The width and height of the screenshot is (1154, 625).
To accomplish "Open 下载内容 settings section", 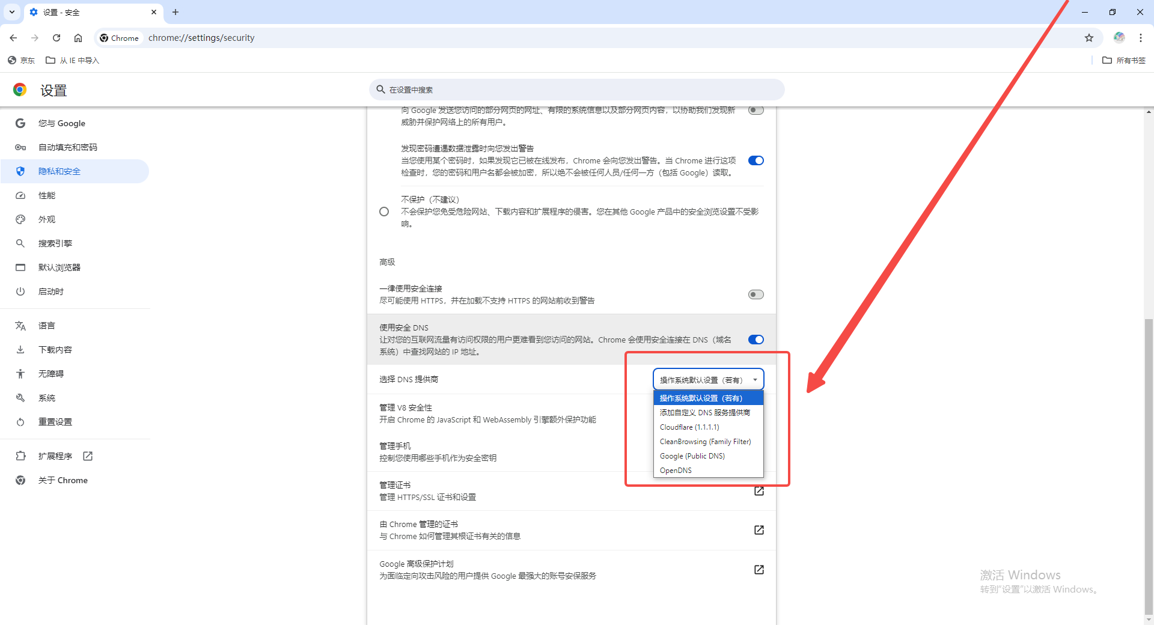I will (x=75, y=350).
